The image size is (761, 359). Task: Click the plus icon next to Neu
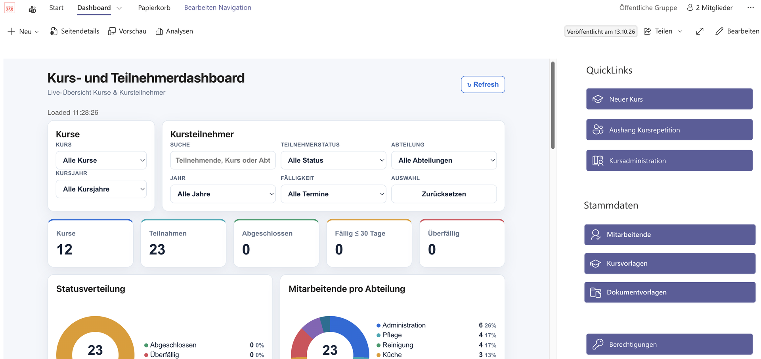[x=11, y=31]
